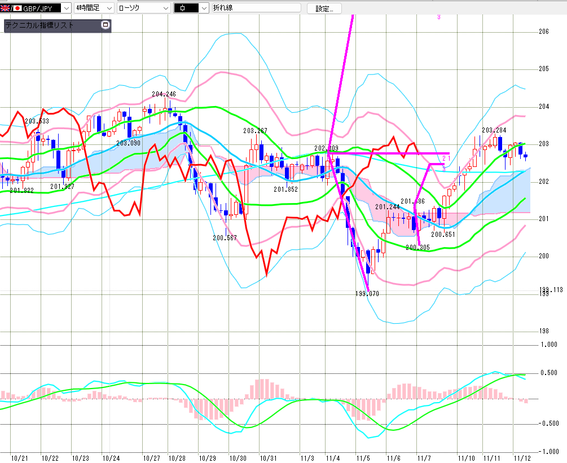Click the 206 price axis label
Screen dimensions: 567x463
tap(544, 32)
